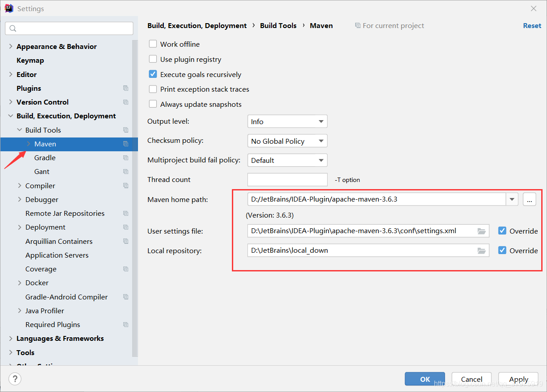Open the Checksum policy dropdown
The height and width of the screenshot is (392, 547).
point(287,141)
